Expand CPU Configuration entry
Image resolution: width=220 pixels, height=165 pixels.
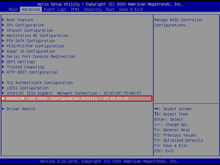25,25
